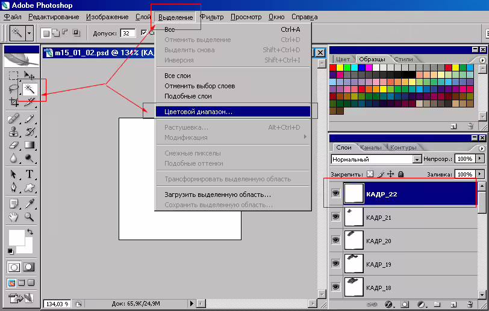This screenshot has width=489, height=311.
Task: Select the Slice tool
Action: (30, 102)
